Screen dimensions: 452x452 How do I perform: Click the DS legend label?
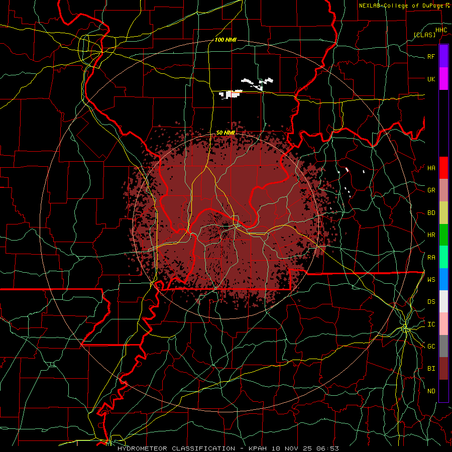click(x=431, y=302)
